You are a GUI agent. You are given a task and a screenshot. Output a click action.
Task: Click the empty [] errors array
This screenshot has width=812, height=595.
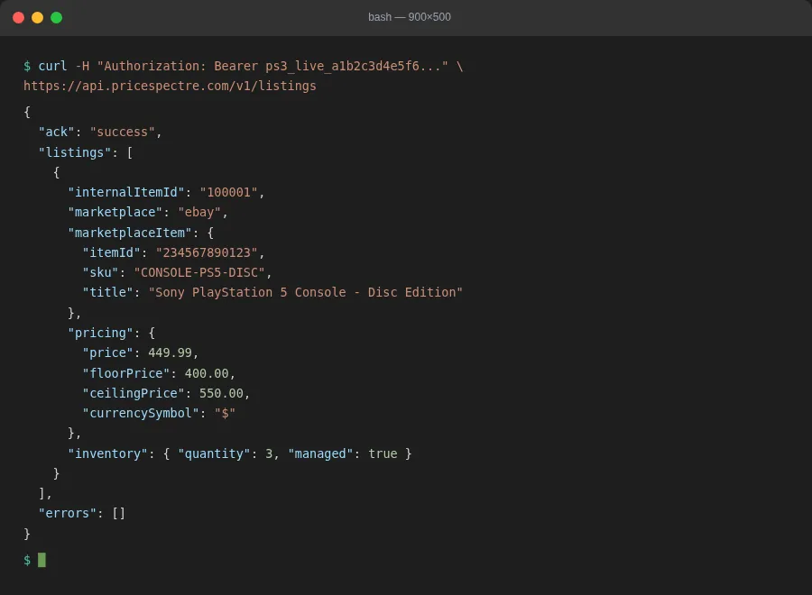(118, 513)
